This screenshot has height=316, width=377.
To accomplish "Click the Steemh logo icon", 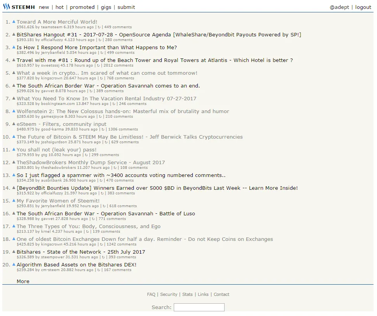I will (x=7, y=7).
